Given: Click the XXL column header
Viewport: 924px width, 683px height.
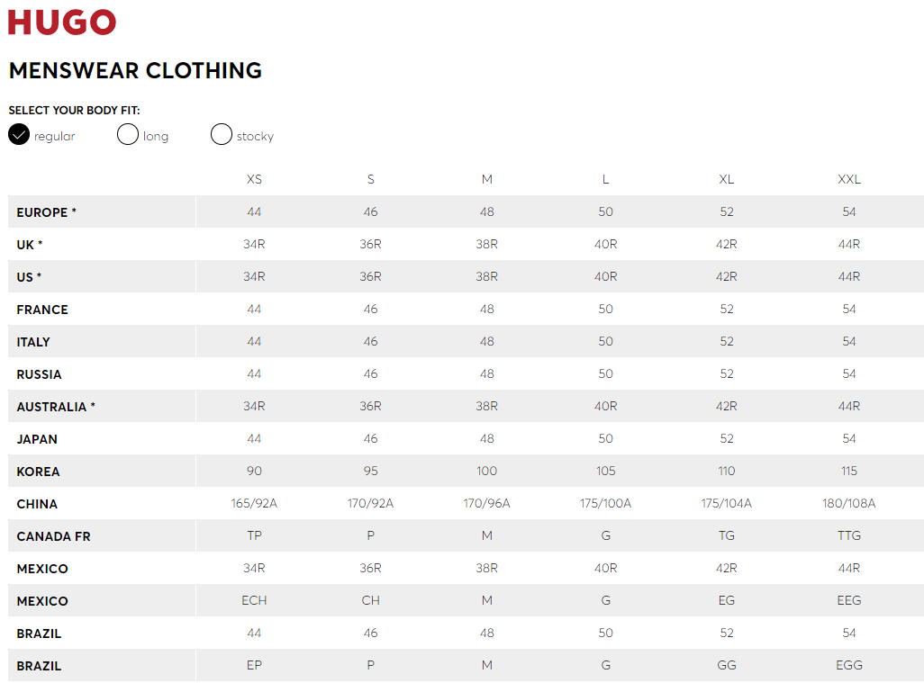Looking at the screenshot, I should pos(849,179).
